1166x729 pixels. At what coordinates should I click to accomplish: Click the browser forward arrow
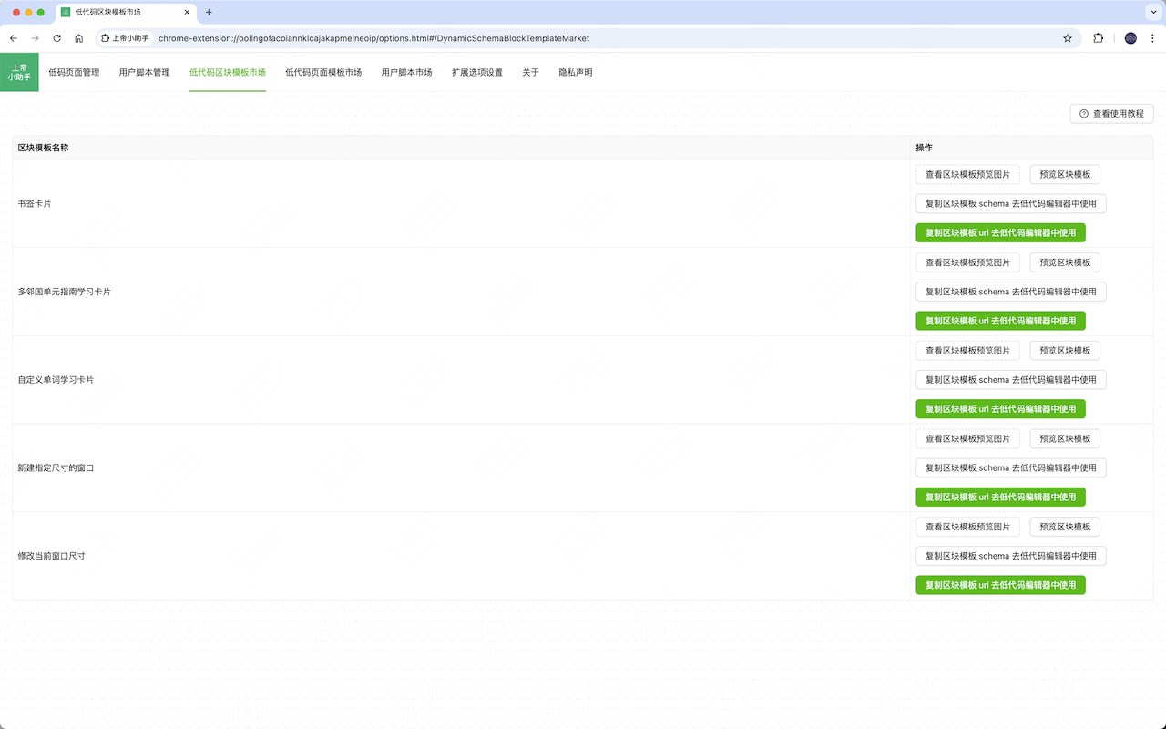tap(35, 38)
